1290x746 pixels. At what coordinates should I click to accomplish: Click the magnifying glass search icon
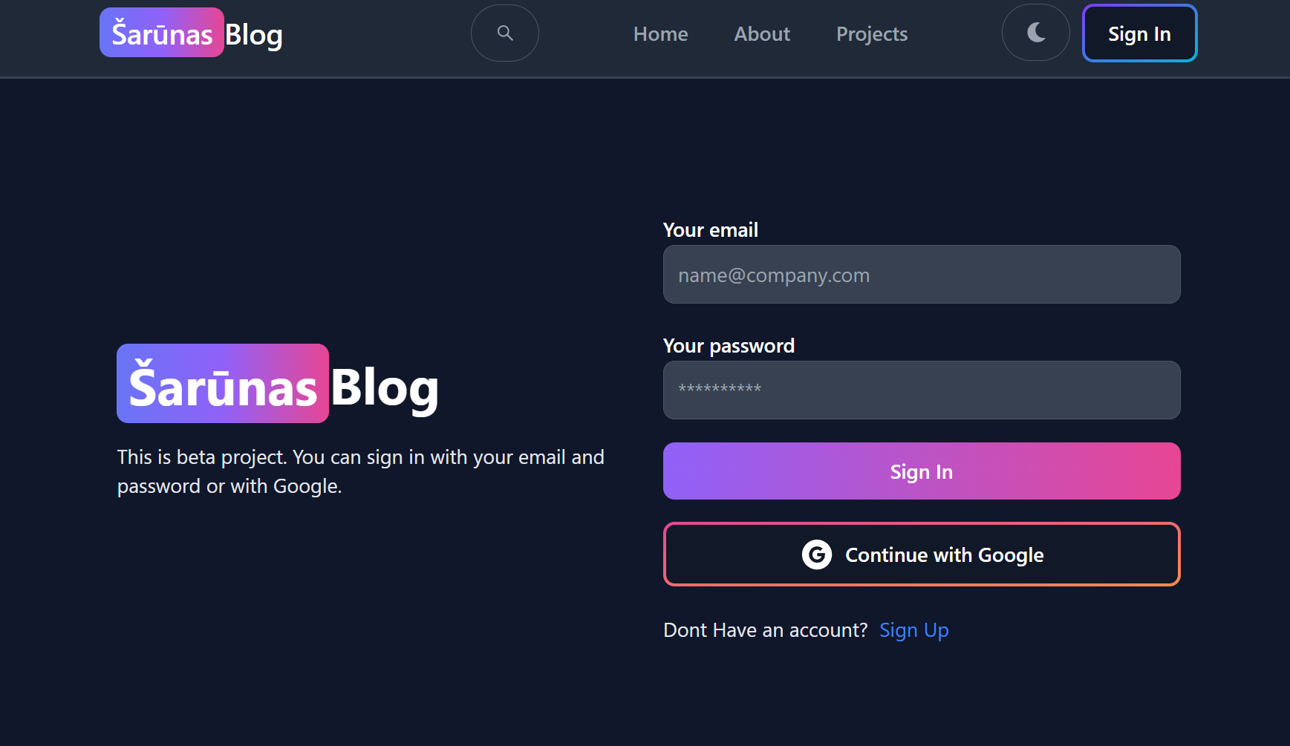505,33
